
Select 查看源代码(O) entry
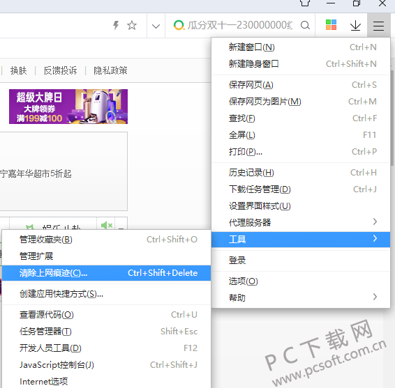(106, 315)
